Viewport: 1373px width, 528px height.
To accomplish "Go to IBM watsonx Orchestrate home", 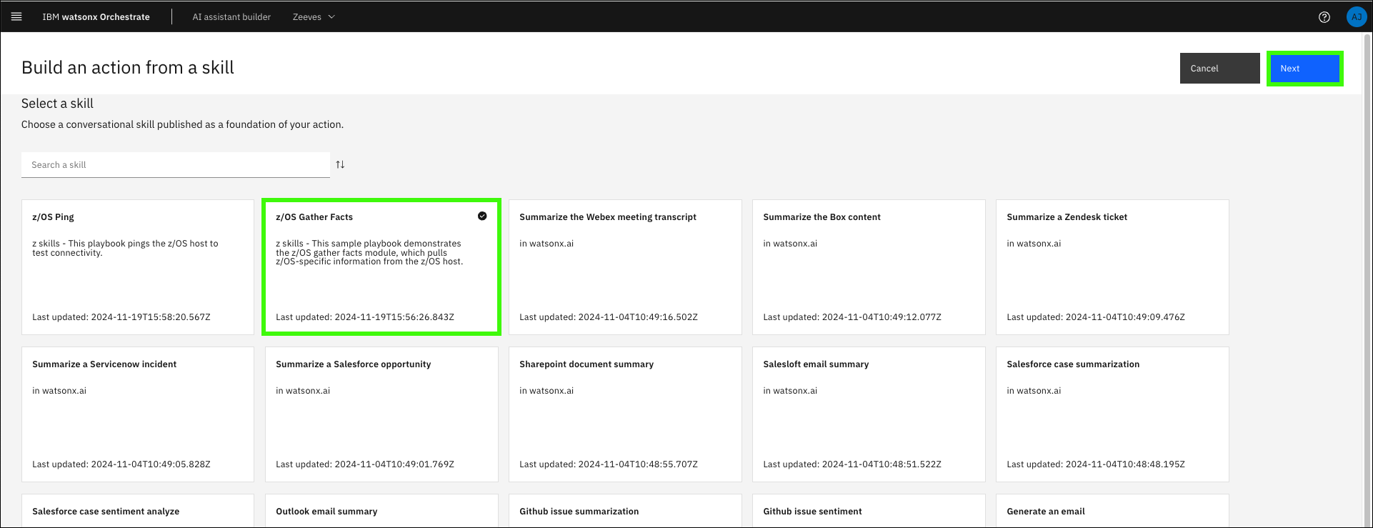I will 96,17.
